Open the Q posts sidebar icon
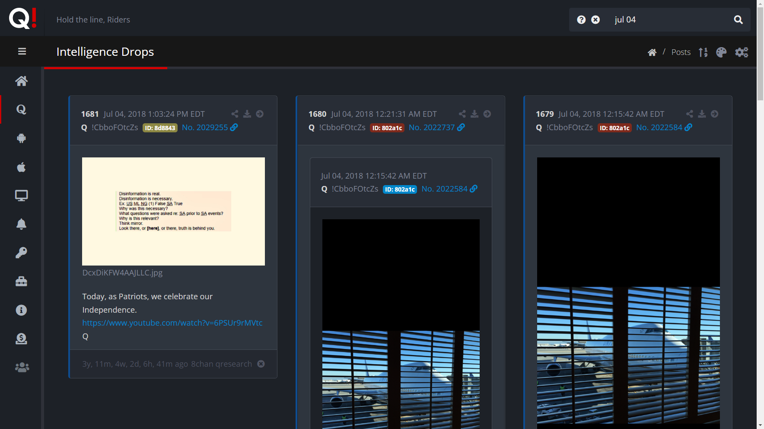This screenshot has height=429, width=764. point(21,109)
